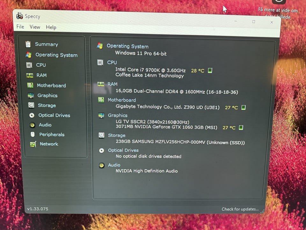
Task: Click the Motherboard icon in sidebar
Action: [x=30, y=85]
